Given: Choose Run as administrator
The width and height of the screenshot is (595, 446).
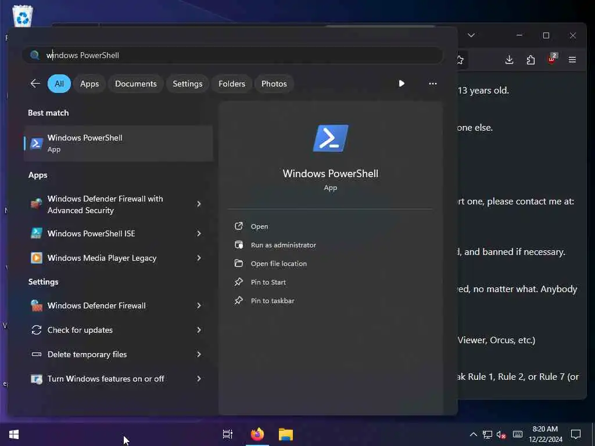Looking at the screenshot, I should [x=283, y=245].
